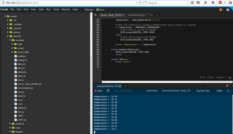Add new editor tab with plus button

(157, 15)
